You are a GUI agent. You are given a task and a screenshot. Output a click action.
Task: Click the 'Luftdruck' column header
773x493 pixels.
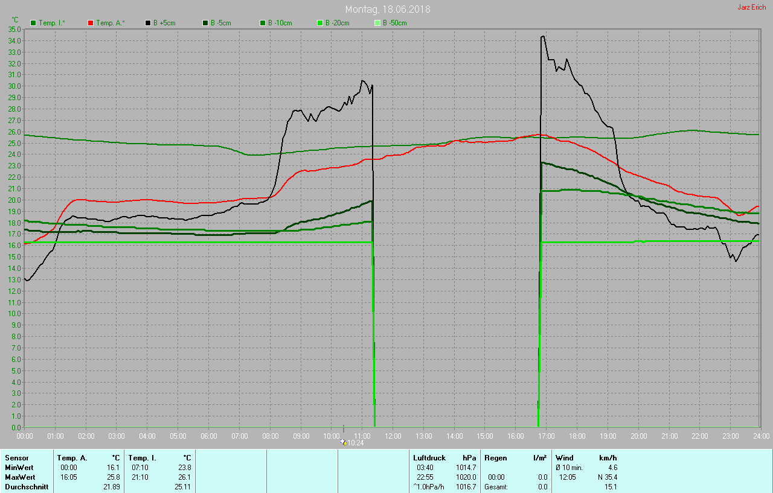(429, 458)
